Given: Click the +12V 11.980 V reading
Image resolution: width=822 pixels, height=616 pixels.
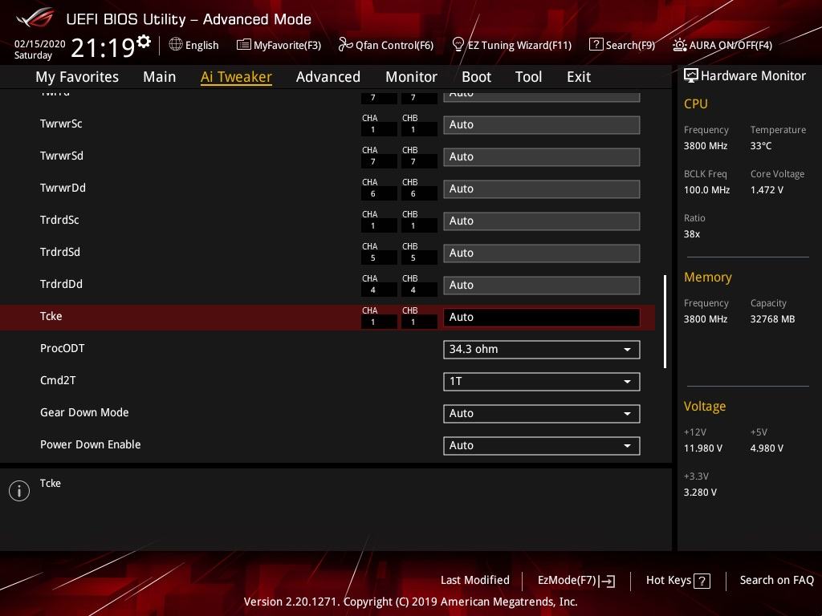Looking at the screenshot, I should 703,448.
